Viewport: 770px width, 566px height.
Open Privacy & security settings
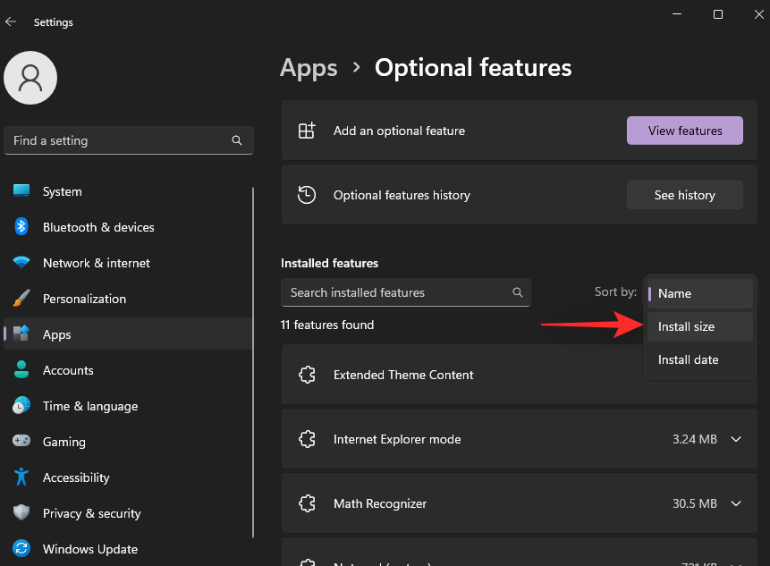128,513
